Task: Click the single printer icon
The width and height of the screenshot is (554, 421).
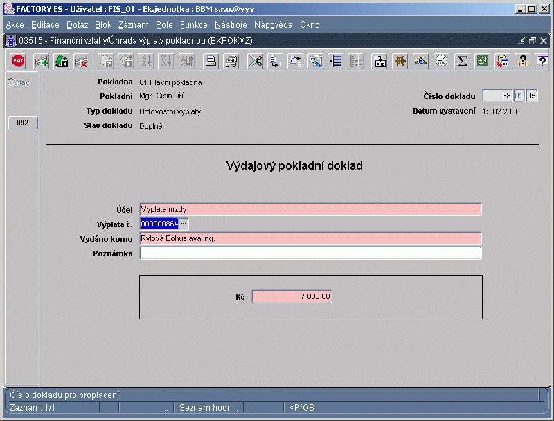Action: 211,61
